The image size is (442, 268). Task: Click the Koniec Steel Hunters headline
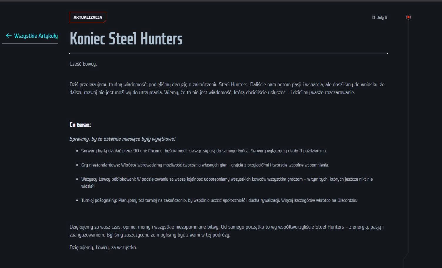pyautogui.click(x=126, y=39)
